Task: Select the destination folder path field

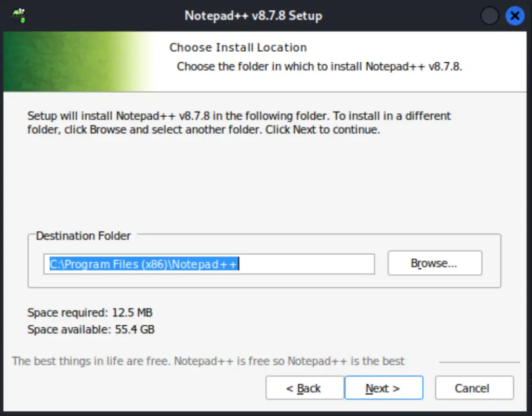Action: point(209,264)
